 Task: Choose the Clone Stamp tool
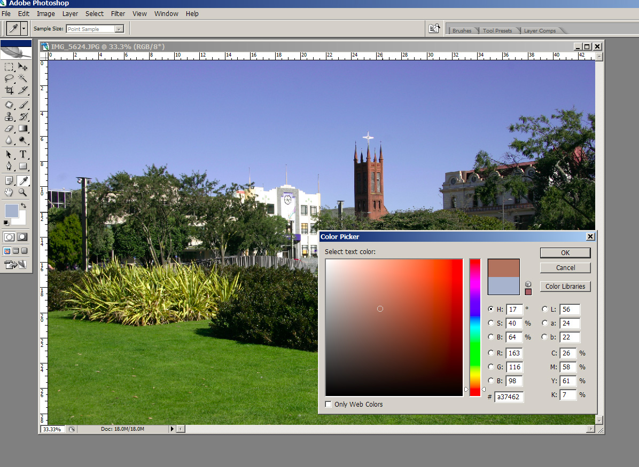pyautogui.click(x=9, y=117)
